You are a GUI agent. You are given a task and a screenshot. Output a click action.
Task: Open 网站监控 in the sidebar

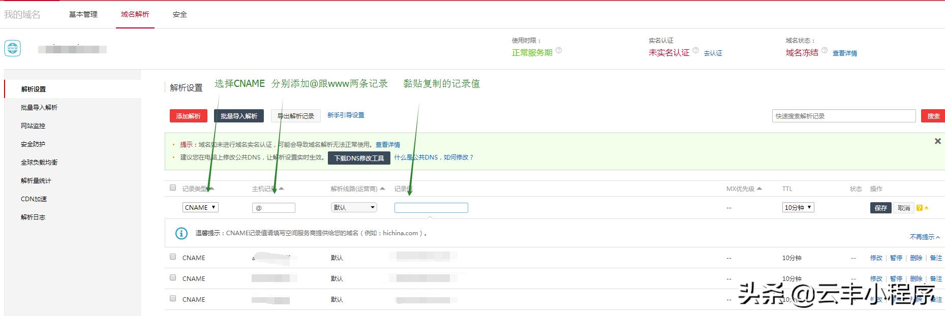tap(33, 125)
